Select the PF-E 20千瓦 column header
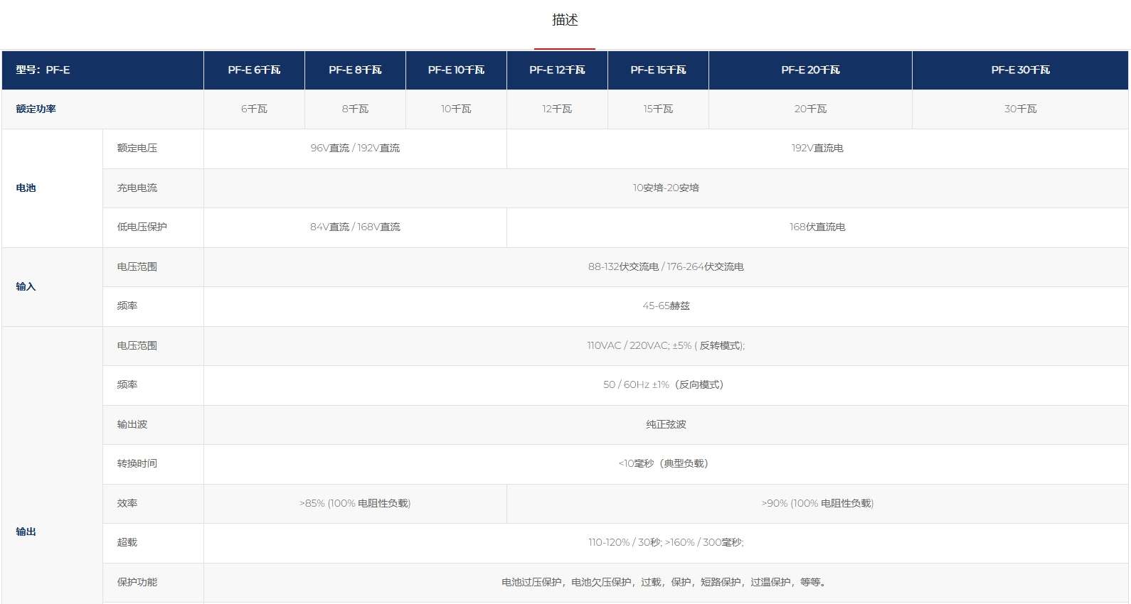 [810, 70]
